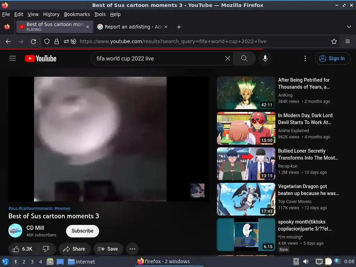The image size is (356, 267).
Task: Open the Tools menu
Action: (100, 14)
